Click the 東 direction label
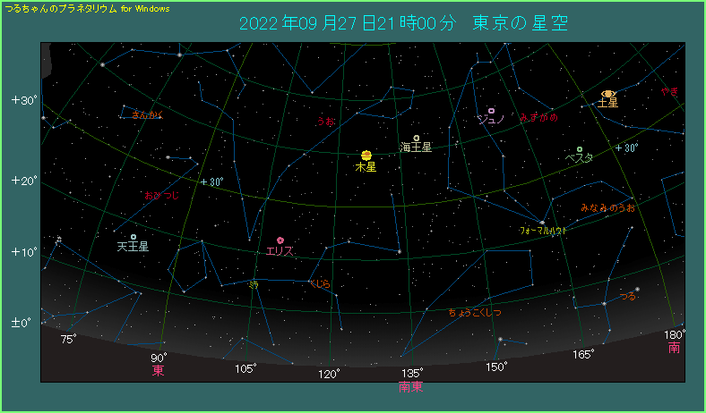This screenshot has height=413, width=706. (x=159, y=370)
